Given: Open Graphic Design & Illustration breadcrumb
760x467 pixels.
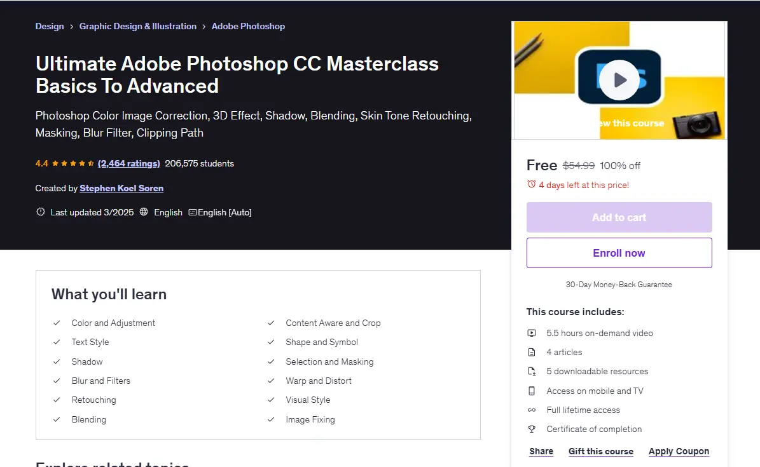Looking at the screenshot, I should coord(137,26).
